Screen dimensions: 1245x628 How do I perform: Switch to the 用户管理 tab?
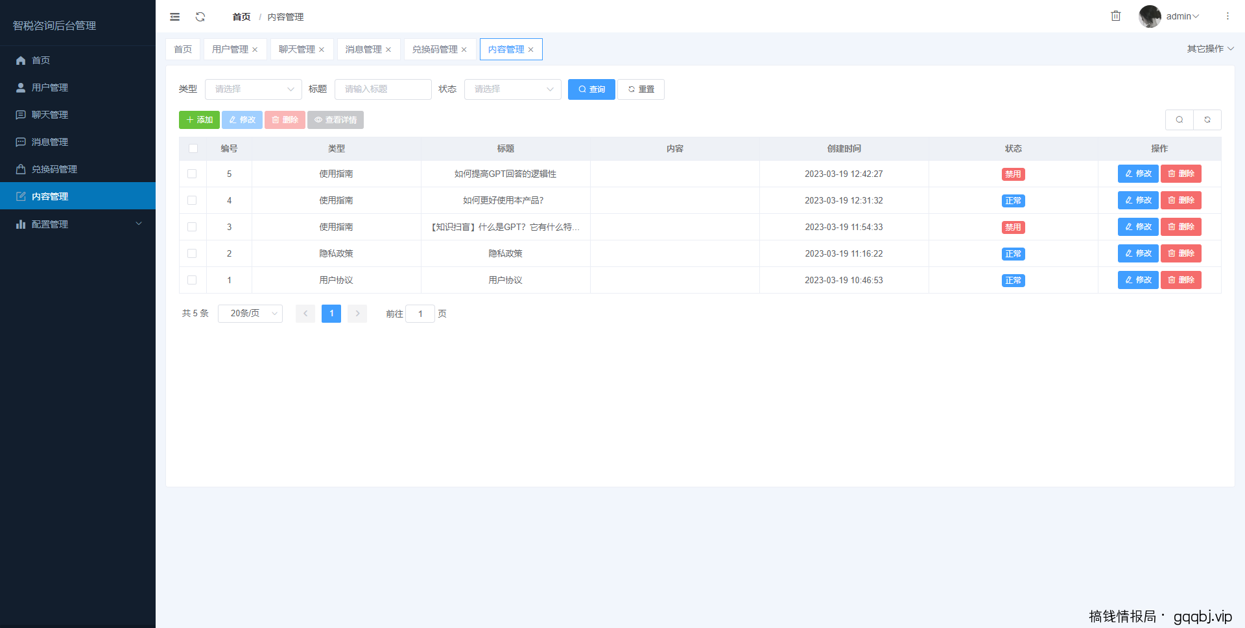coord(230,49)
